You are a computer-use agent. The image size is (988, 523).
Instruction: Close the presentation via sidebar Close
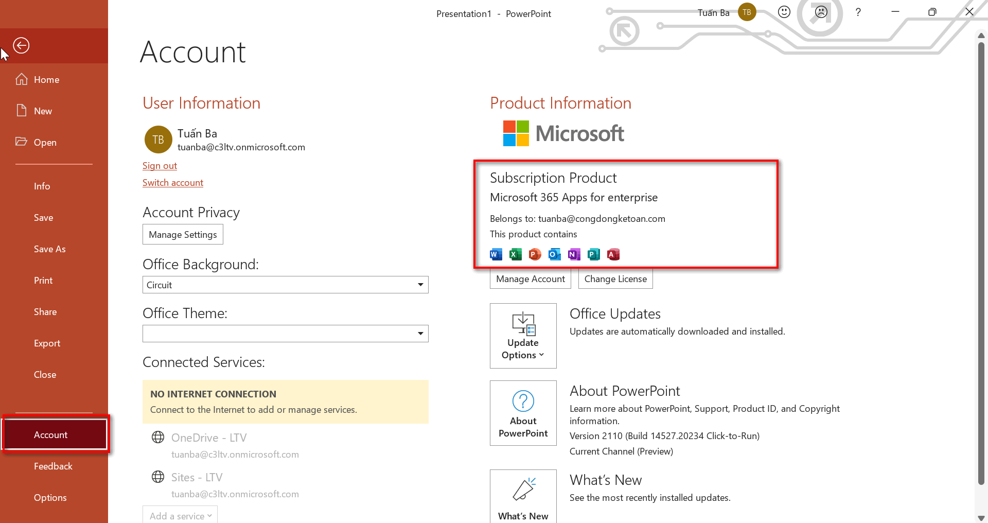pyautogui.click(x=54, y=375)
